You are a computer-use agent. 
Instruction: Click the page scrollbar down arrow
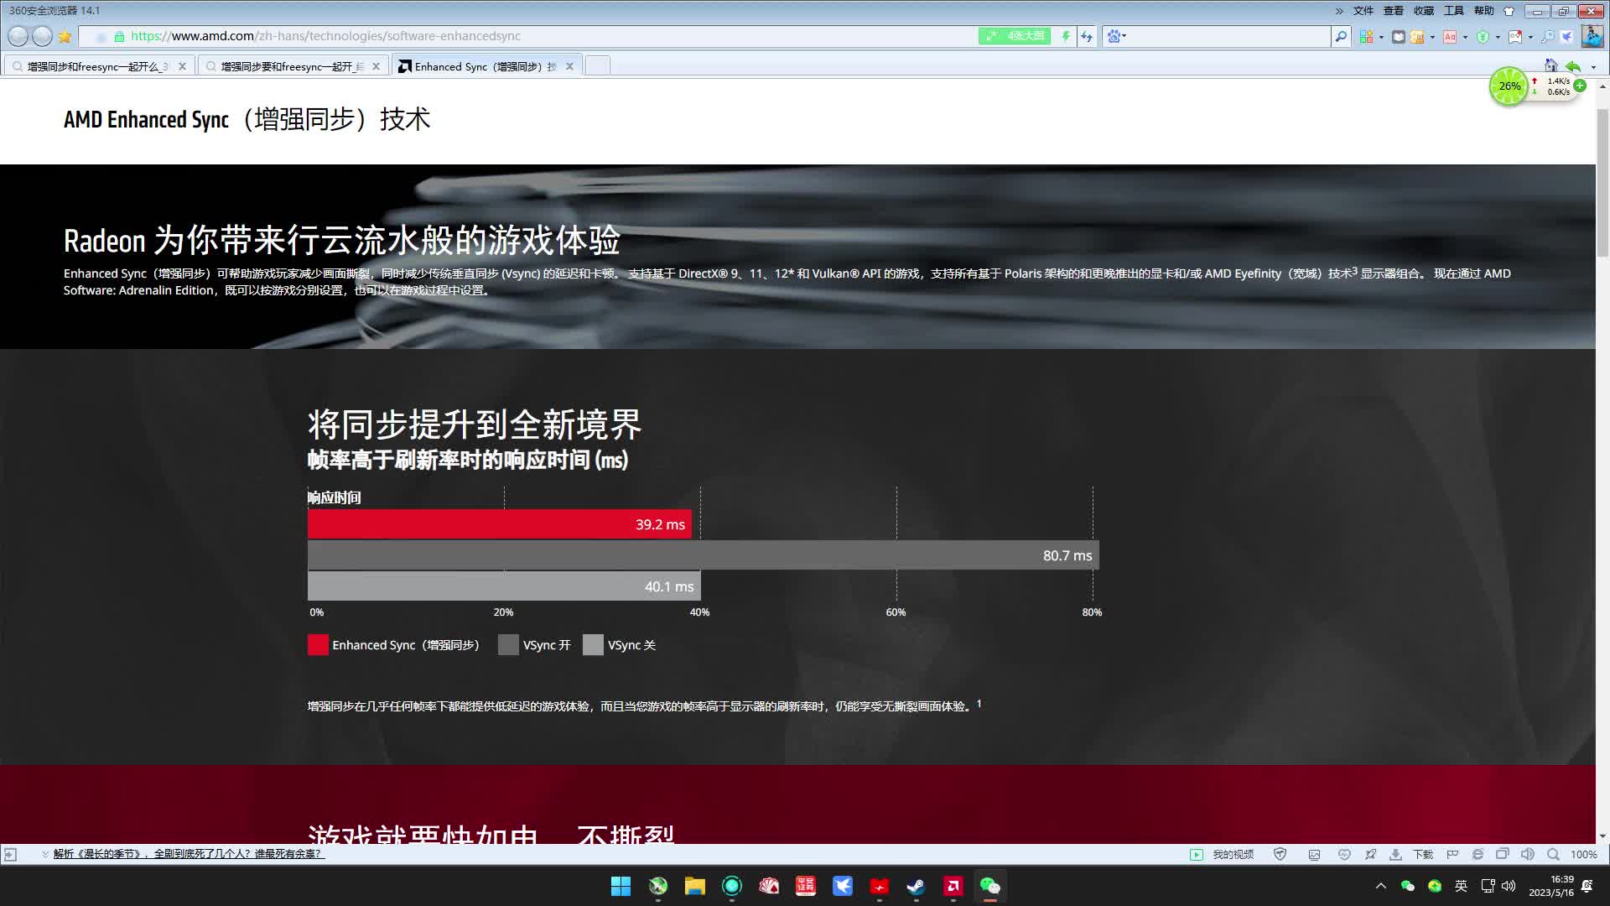click(1602, 836)
